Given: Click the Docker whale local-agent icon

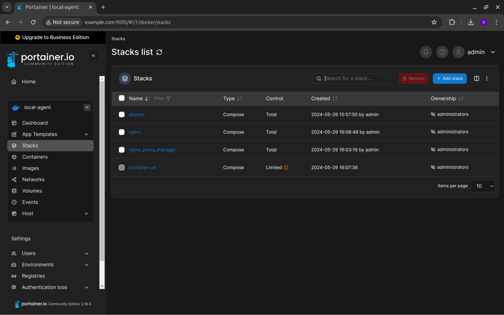Looking at the screenshot, I should coord(16,108).
